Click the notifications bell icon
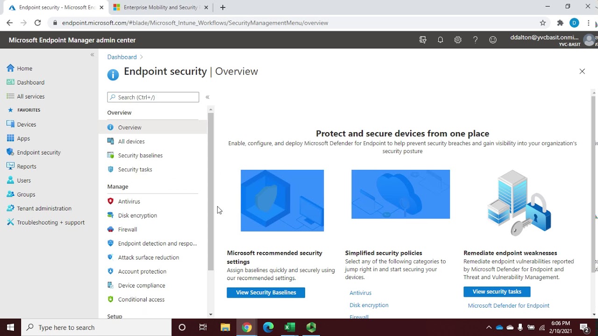Viewport: 598px width, 336px height. [440, 40]
